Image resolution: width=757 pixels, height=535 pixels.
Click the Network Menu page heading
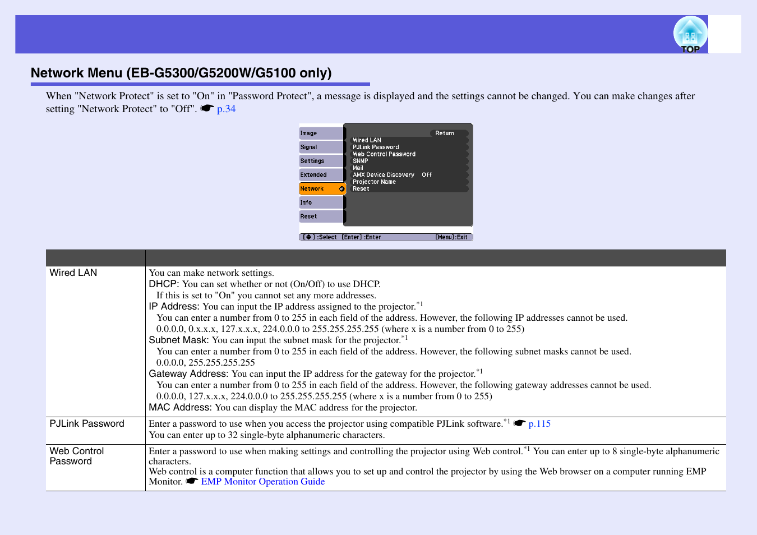tap(181, 73)
